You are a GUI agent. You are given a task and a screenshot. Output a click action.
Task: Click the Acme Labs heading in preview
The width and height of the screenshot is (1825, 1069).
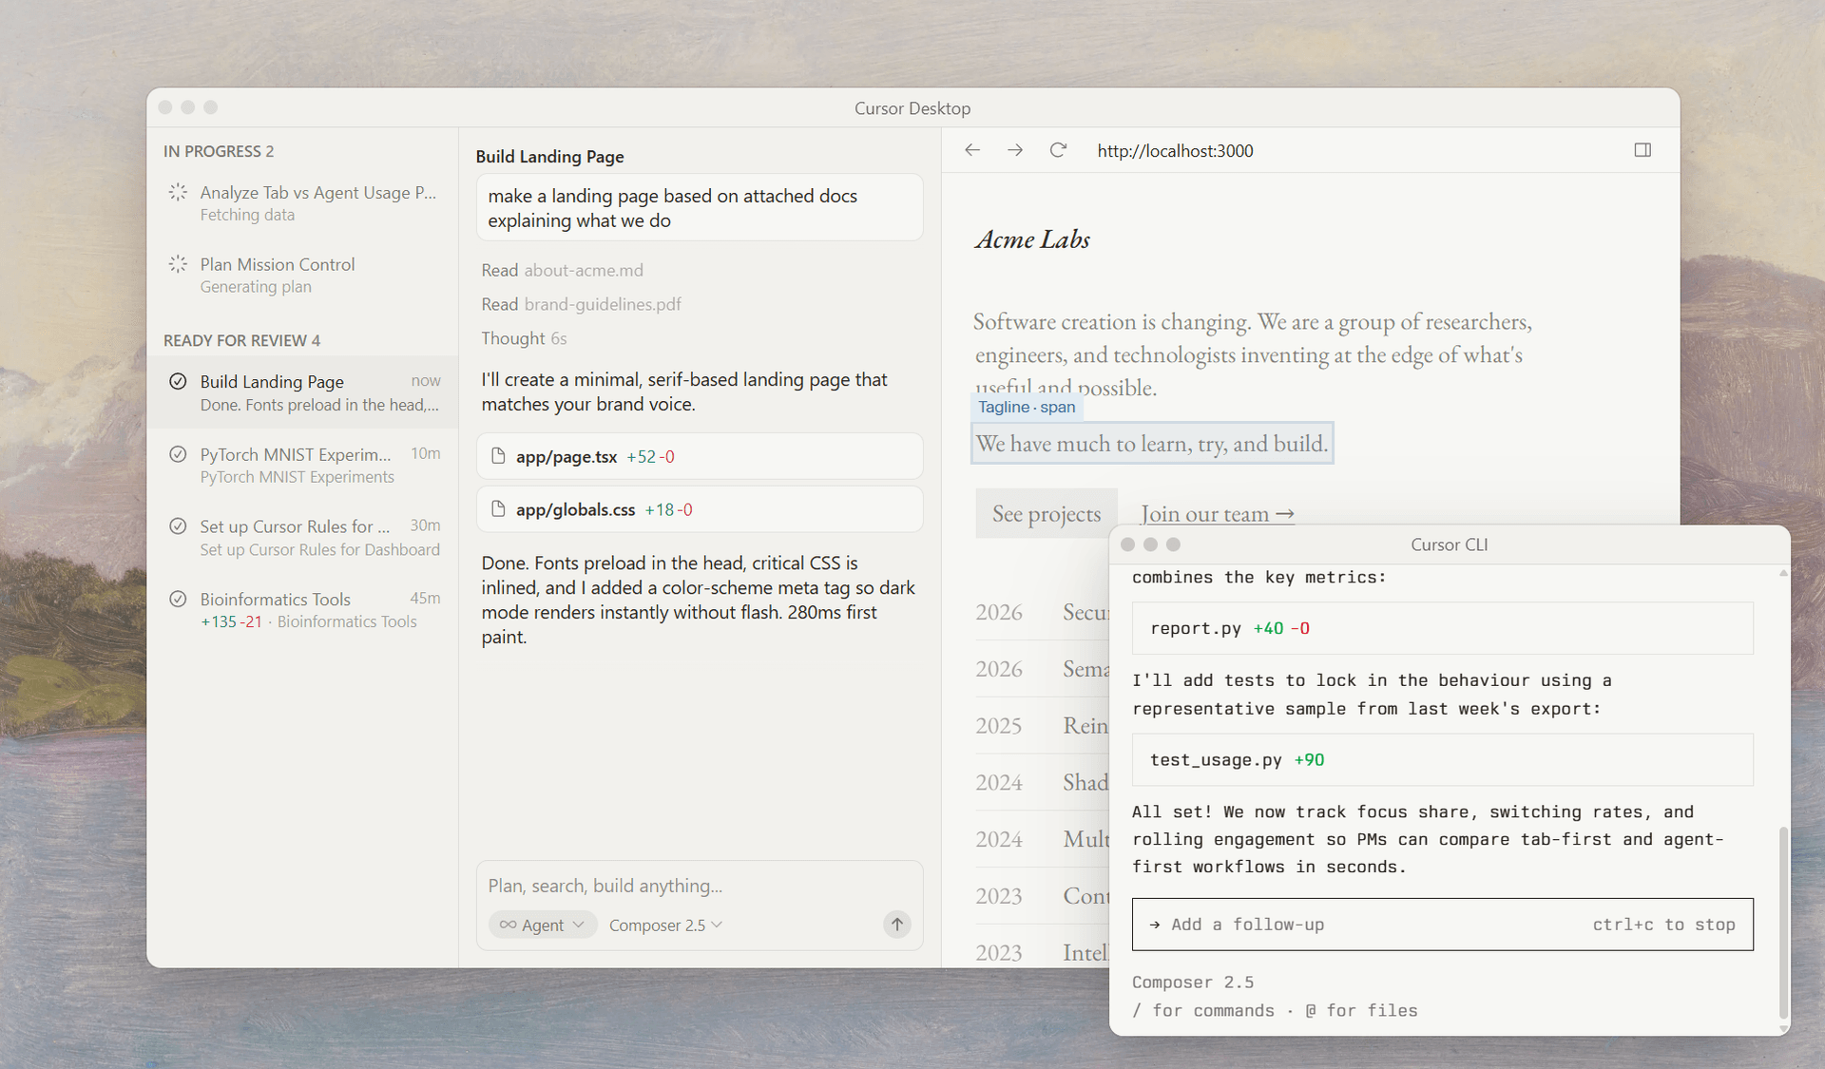click(x=1032, y=239)
